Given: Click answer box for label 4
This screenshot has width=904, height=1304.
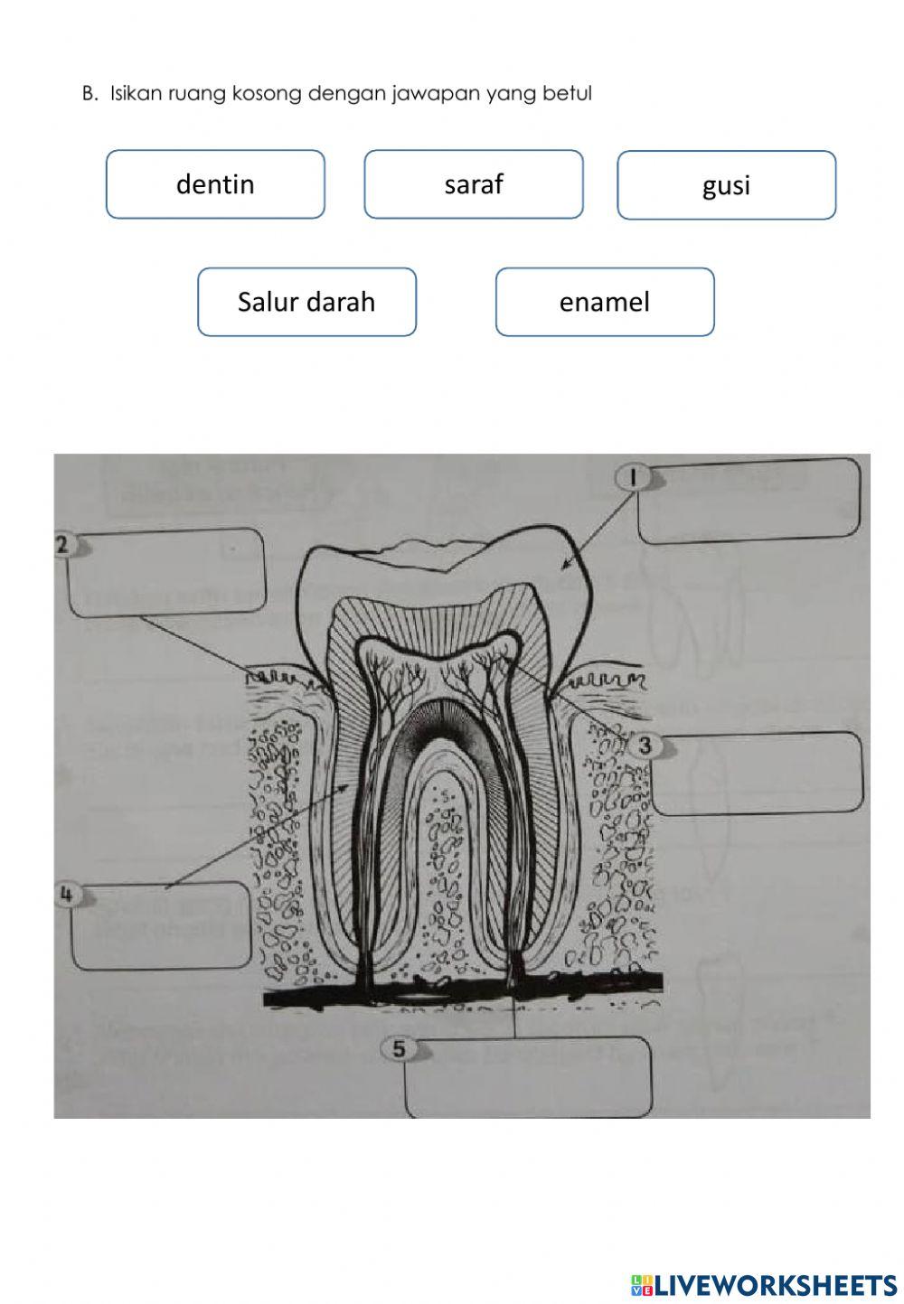Looking at the screenshot, I should [x=161, y=924].
